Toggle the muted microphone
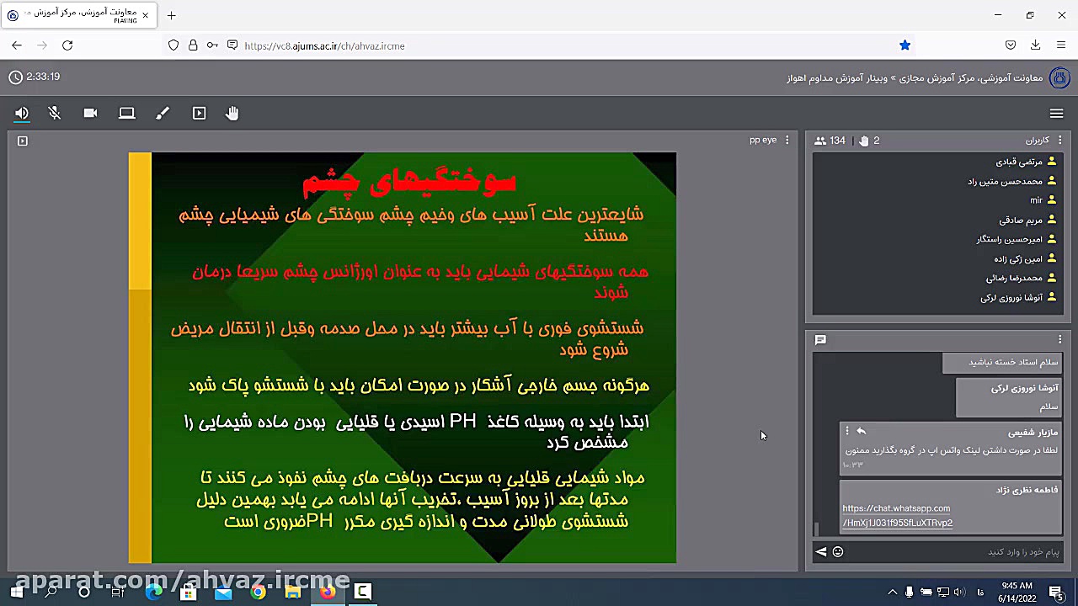 pyautogui.click(x=55, y=114)
